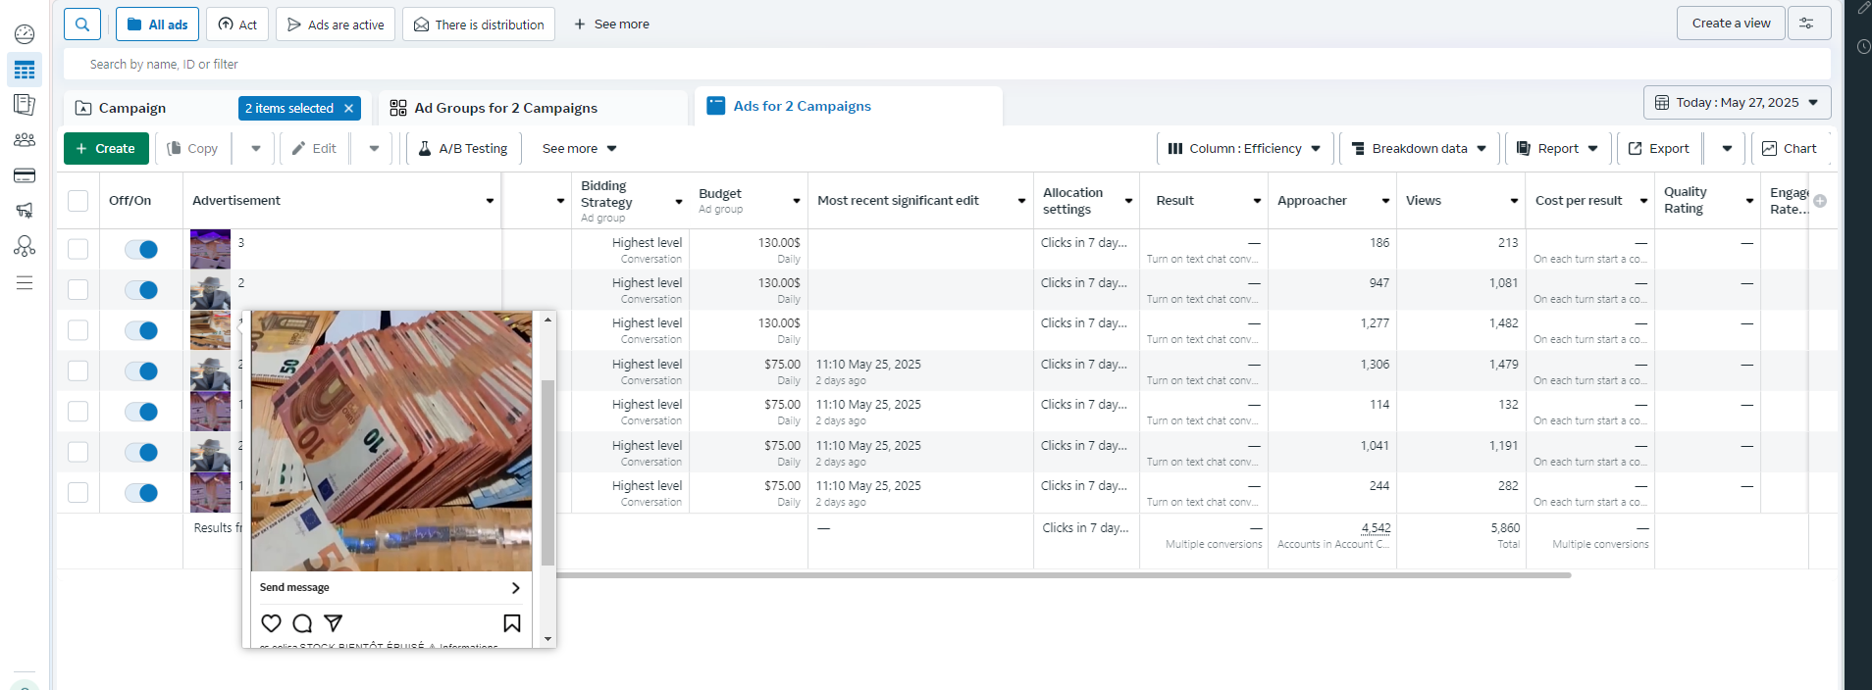
Task: Click the magnifier search icon button
Action: (x=82, y=24)
